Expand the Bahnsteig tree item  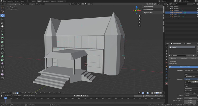[170, 10]
